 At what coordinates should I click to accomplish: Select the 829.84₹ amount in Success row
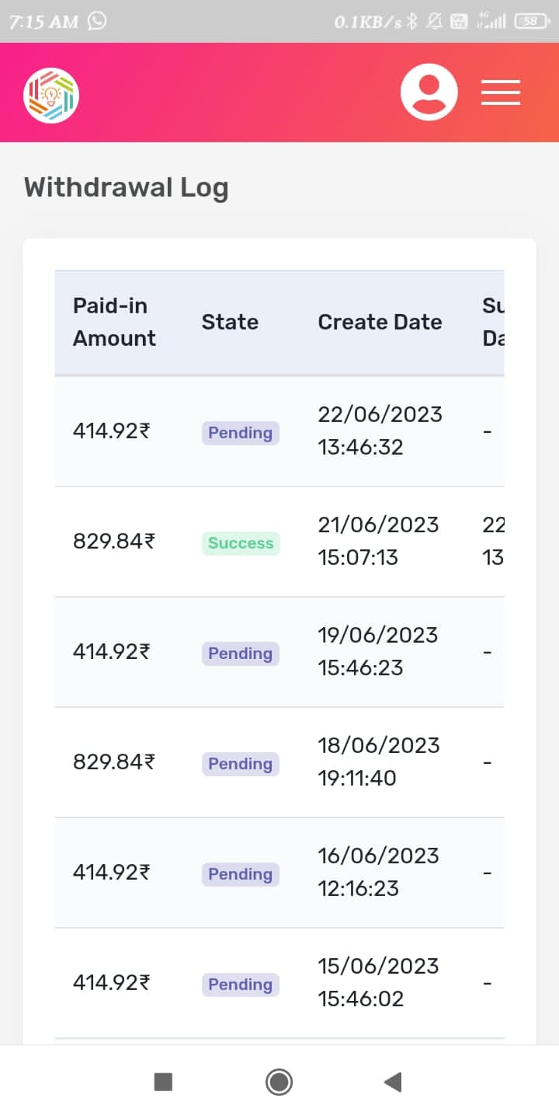click(113, 541)
